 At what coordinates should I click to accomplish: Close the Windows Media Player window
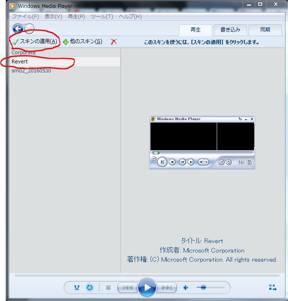276,5
